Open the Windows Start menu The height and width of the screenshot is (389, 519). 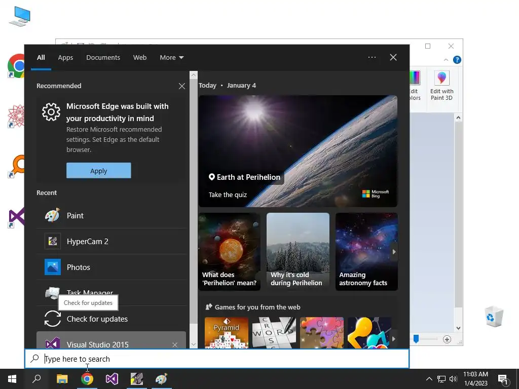point(12,379)
